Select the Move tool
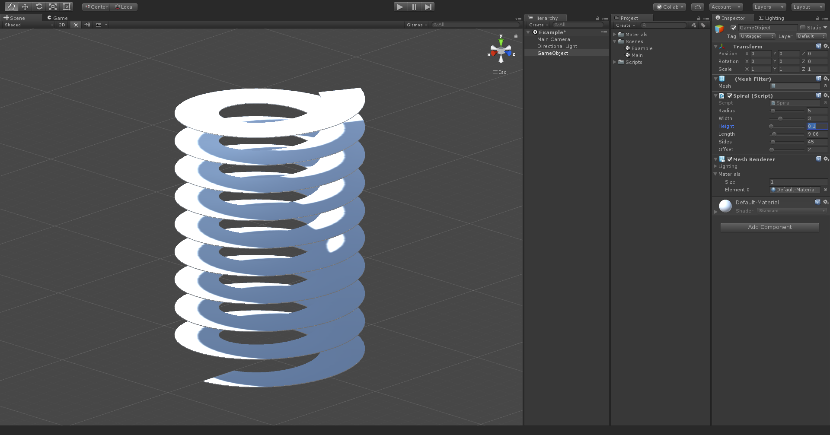Viewport: 830px width, 435px height. [25, 6]
